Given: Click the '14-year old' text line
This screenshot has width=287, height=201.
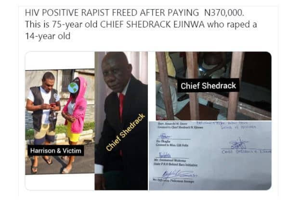Looking at the screenshot, I should [48, 36].
